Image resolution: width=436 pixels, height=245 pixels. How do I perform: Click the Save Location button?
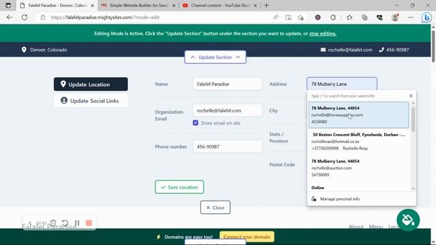[x=179, y=187]
